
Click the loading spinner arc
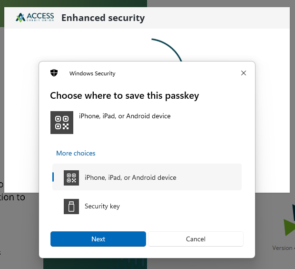tap(170, 49)
